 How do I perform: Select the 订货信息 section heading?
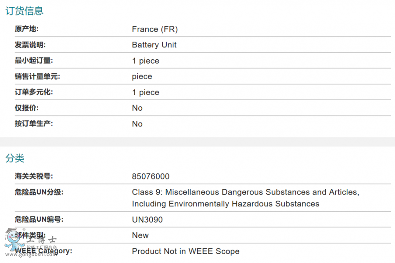[x=25, y=11]
